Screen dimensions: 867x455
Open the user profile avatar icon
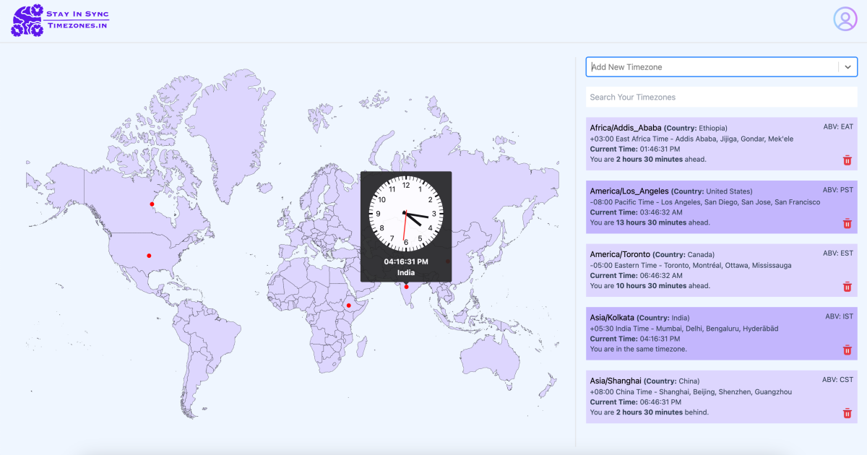(x=845, y=19)
